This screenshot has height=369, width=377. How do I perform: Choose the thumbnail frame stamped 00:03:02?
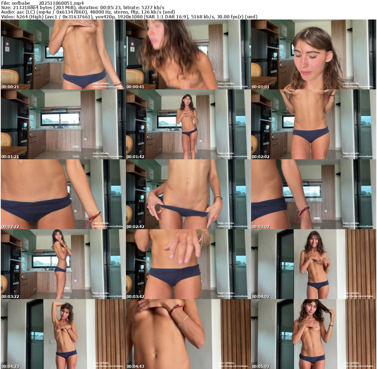click(314, 194)
